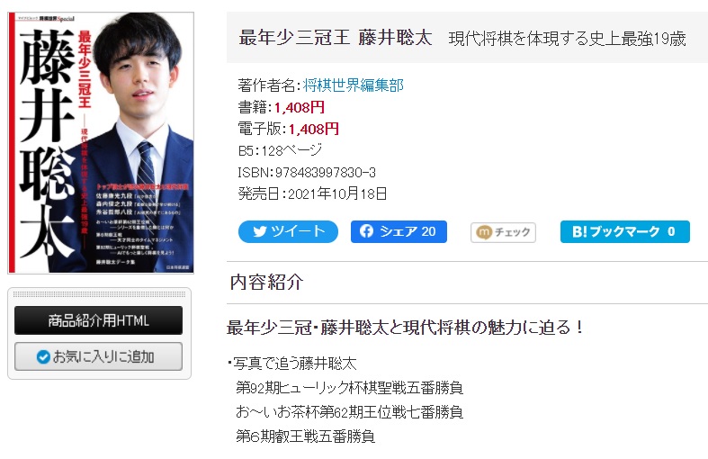
Task: Share on Facebook via the シェア 20 button
Action: click(x=399, y=232)
